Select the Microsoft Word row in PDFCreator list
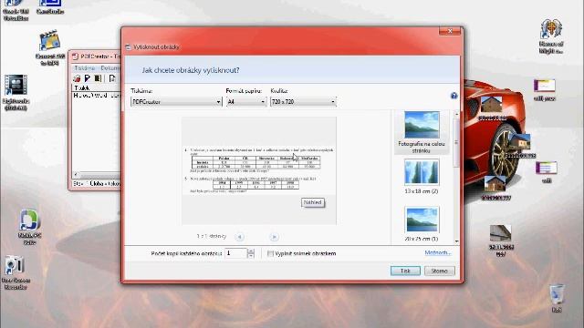584x328 pixels. (96, 95)
